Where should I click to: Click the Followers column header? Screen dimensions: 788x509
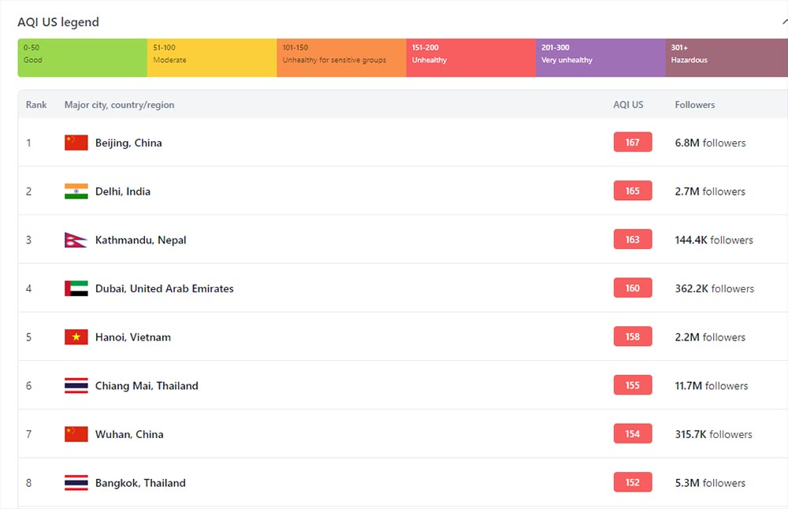(694, 105)
